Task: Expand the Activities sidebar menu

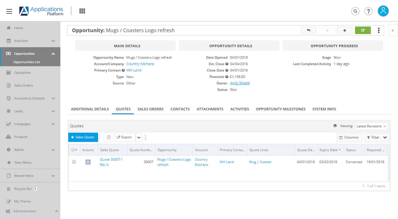Action: coord(53,41)
